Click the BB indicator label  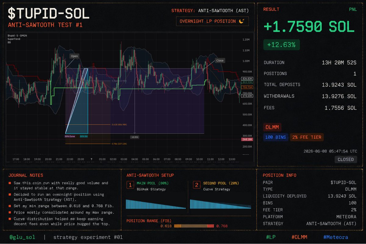pos(9,42)
